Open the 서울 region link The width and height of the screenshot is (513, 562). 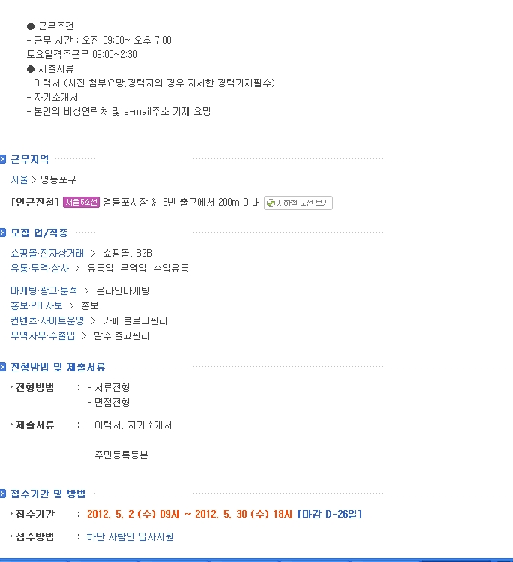(19, 179)
